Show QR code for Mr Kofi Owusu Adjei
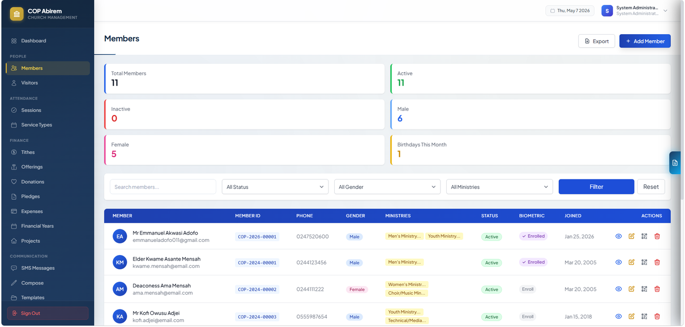 point(644,316)
